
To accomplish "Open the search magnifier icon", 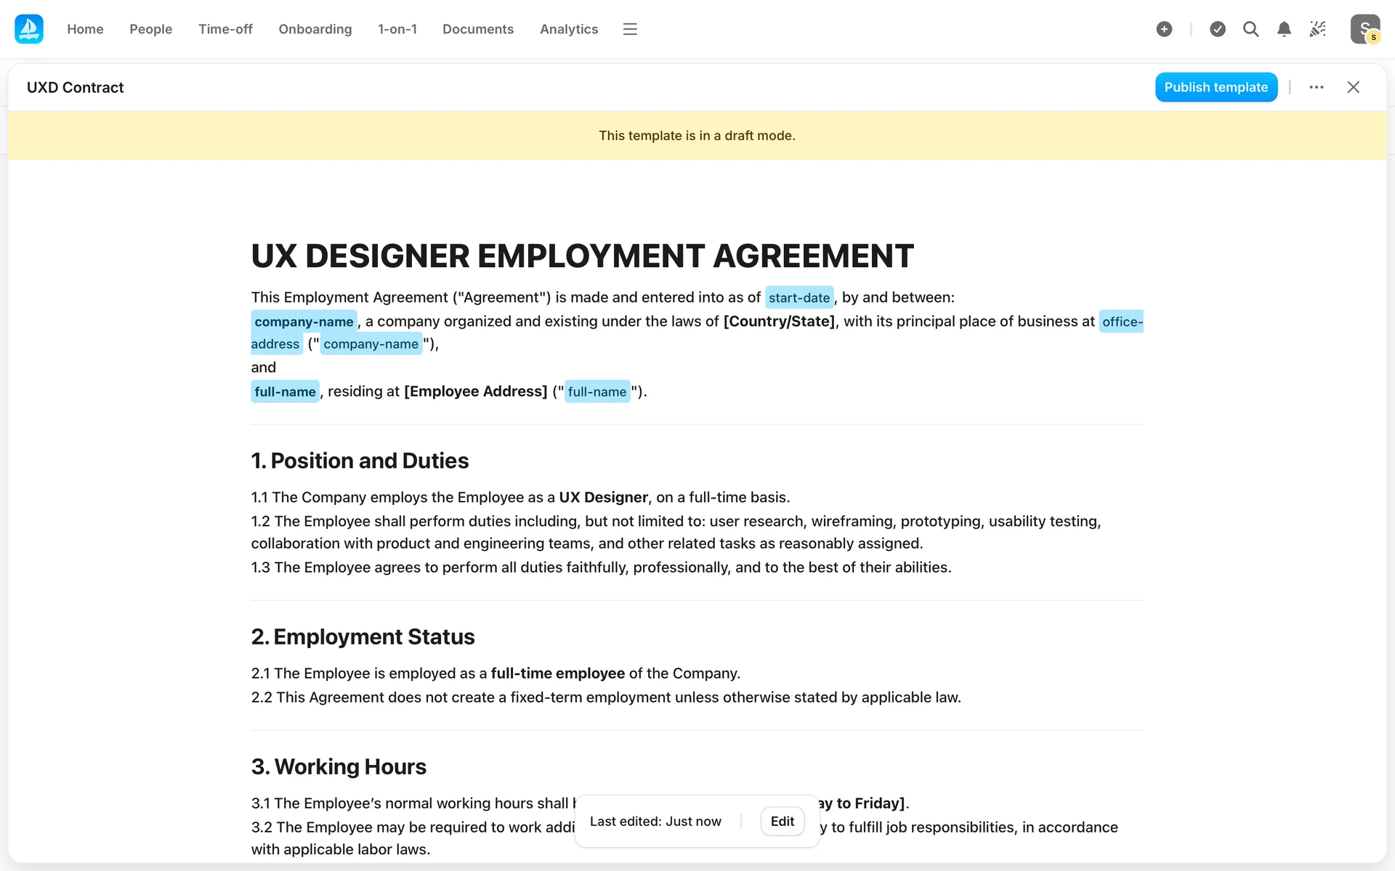I will click(x=1250, y=29).
